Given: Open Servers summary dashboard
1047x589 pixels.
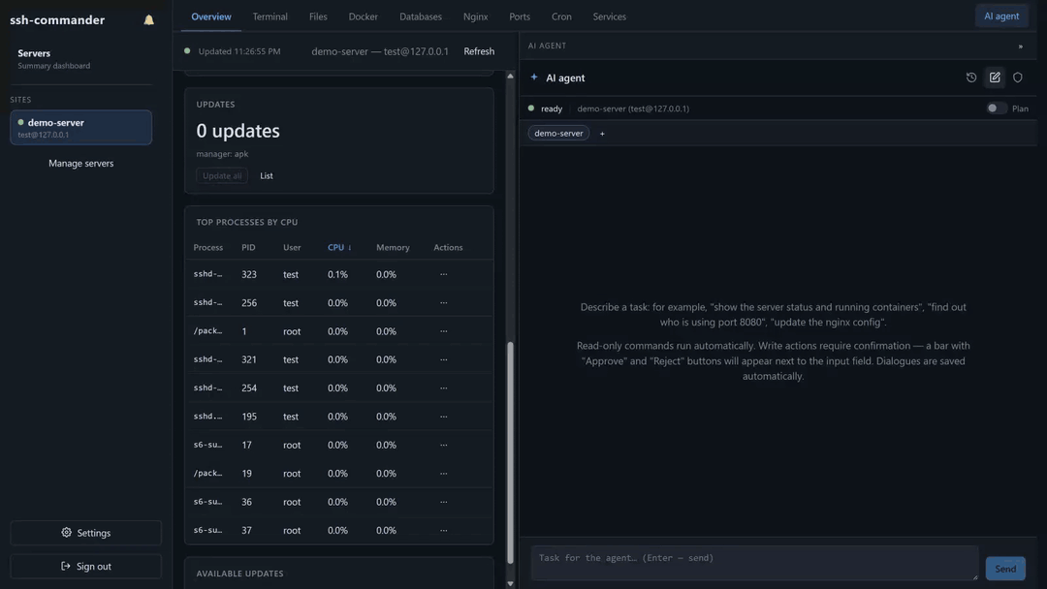Looking at the screenshot, I should [80, 59].
